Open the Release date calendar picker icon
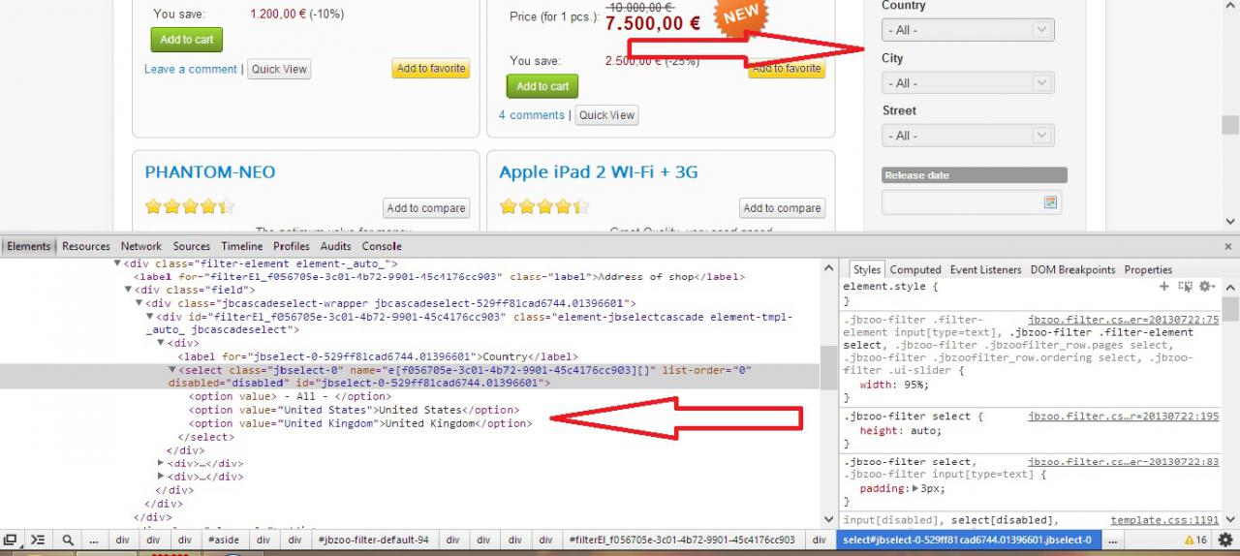Image resolution: width=1240 pixels, height=556 pixels. coord(1049,202)
